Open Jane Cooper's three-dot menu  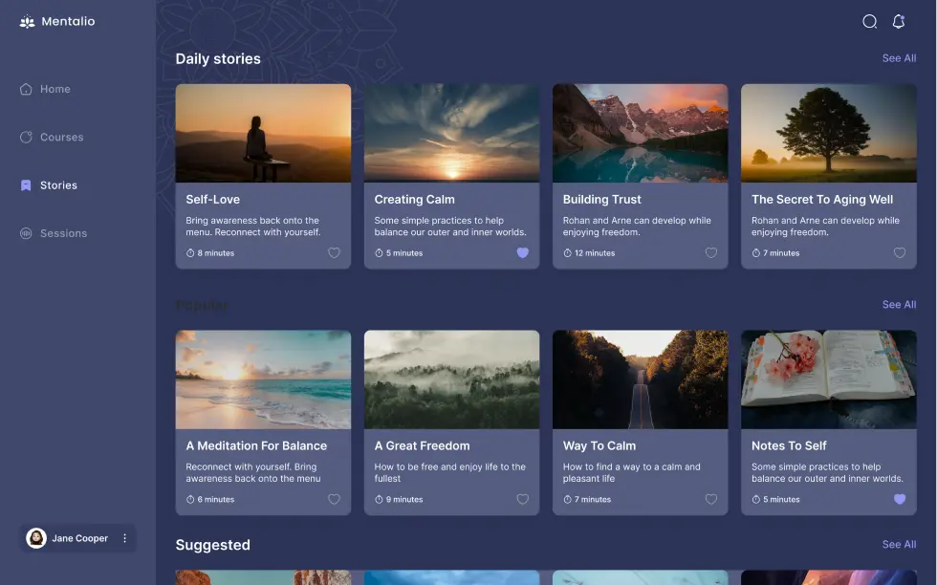[124, 538]
